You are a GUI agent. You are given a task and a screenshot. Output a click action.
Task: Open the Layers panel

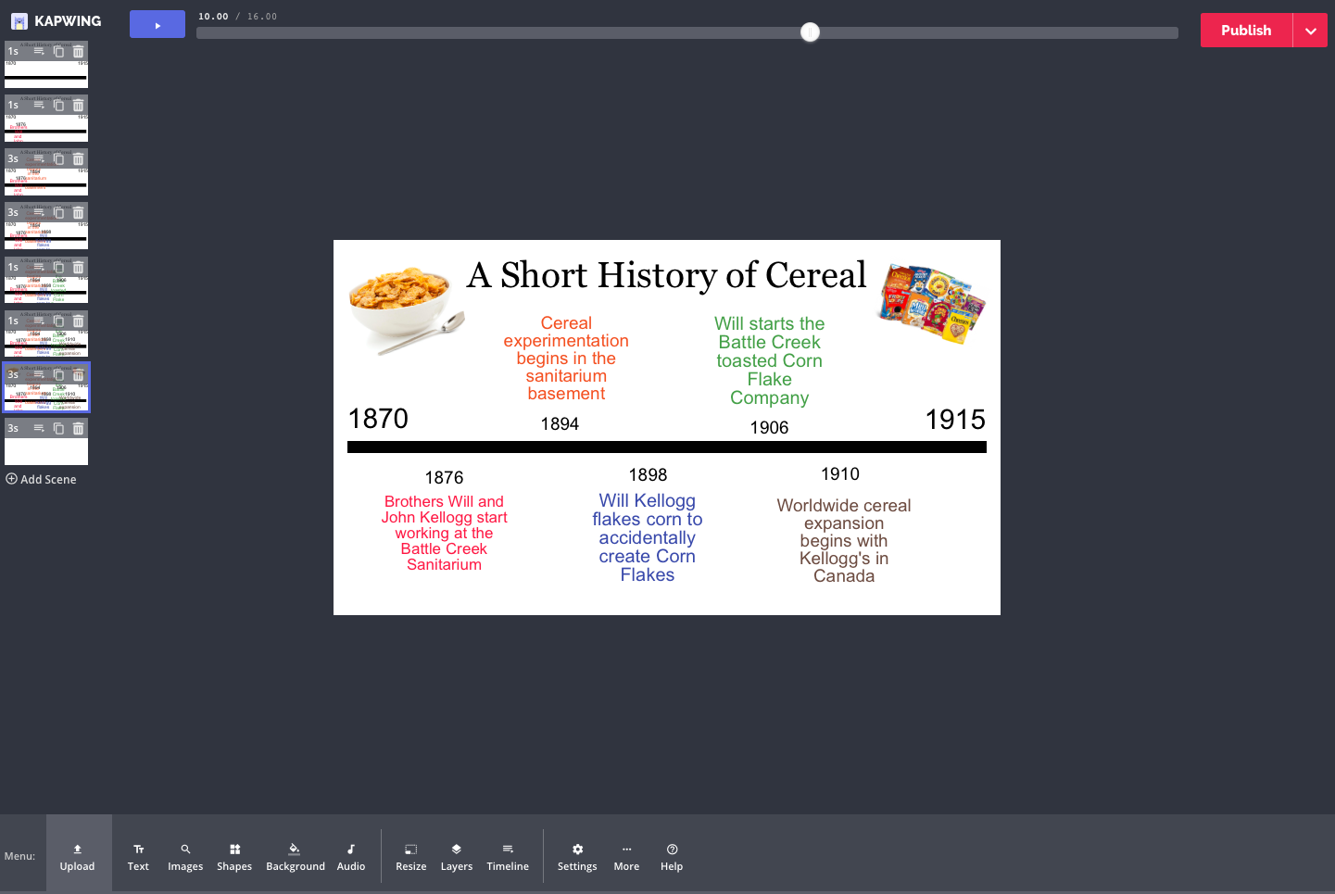tap(457, 856)
